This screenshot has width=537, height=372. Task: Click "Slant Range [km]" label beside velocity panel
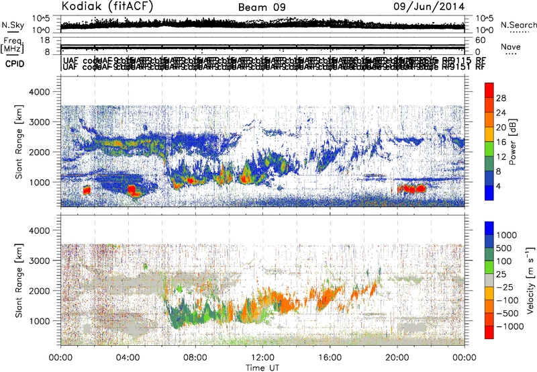19,281
